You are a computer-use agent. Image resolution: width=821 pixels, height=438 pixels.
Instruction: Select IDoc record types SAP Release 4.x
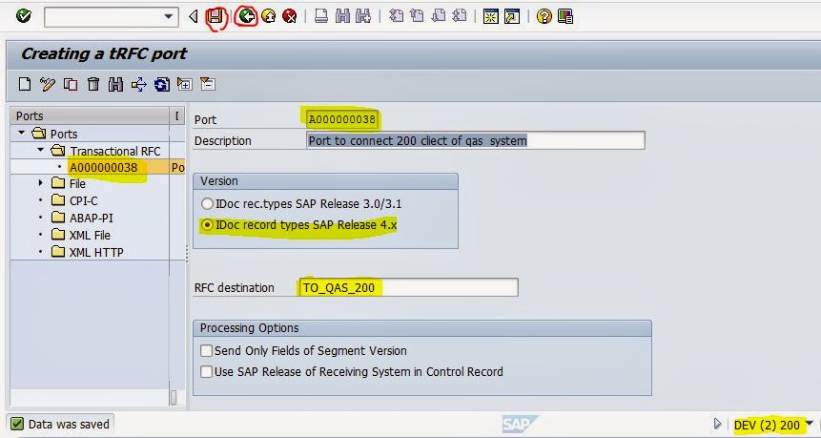pos(208,225)
